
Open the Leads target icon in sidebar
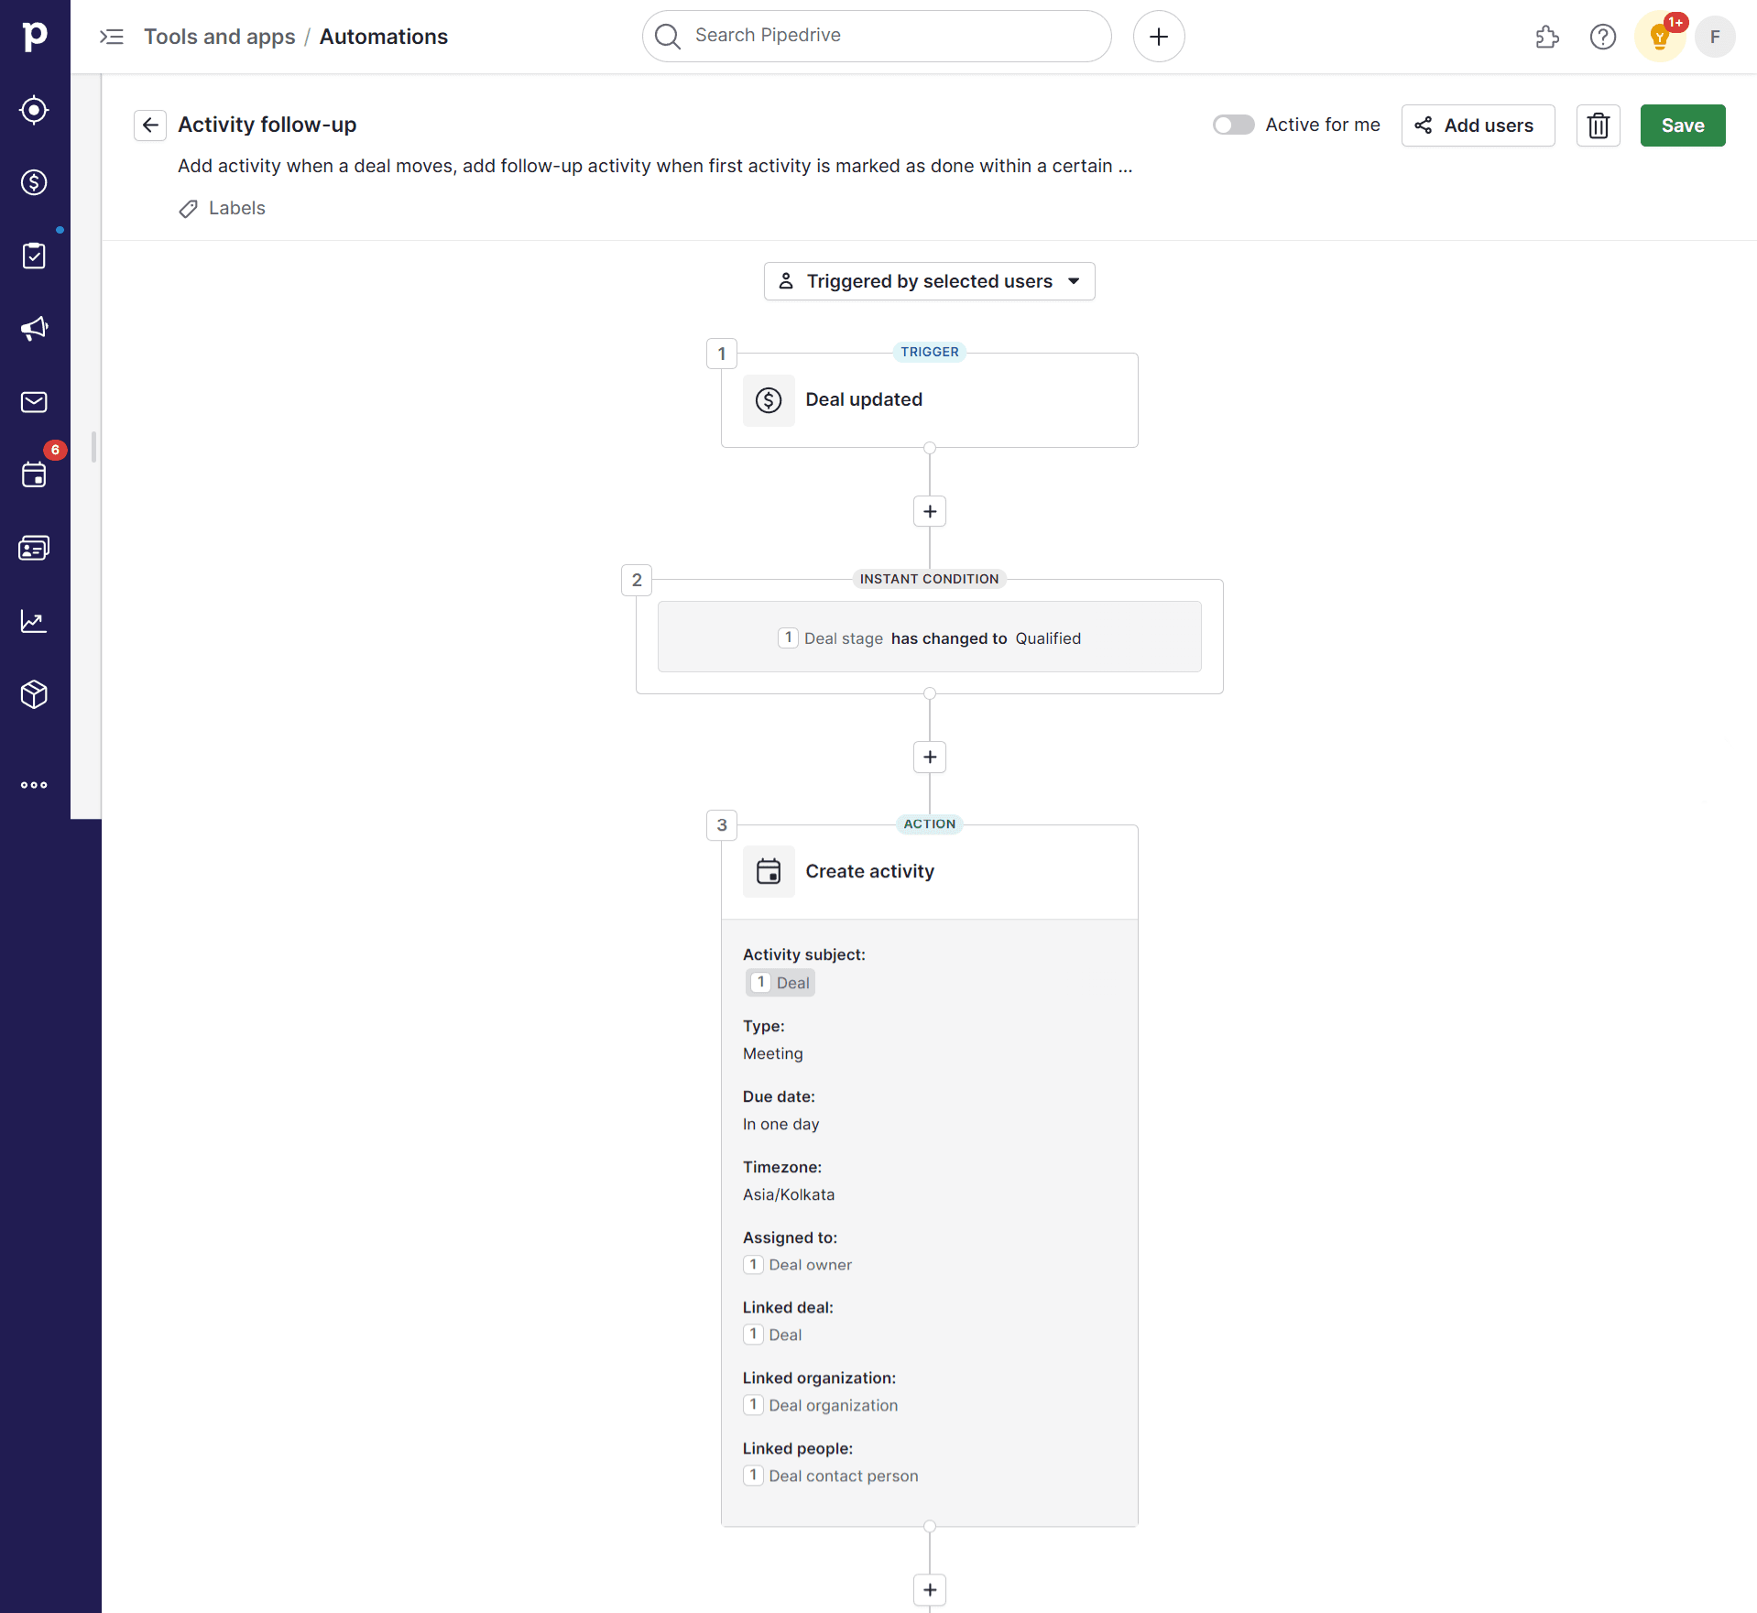point(34,110)
